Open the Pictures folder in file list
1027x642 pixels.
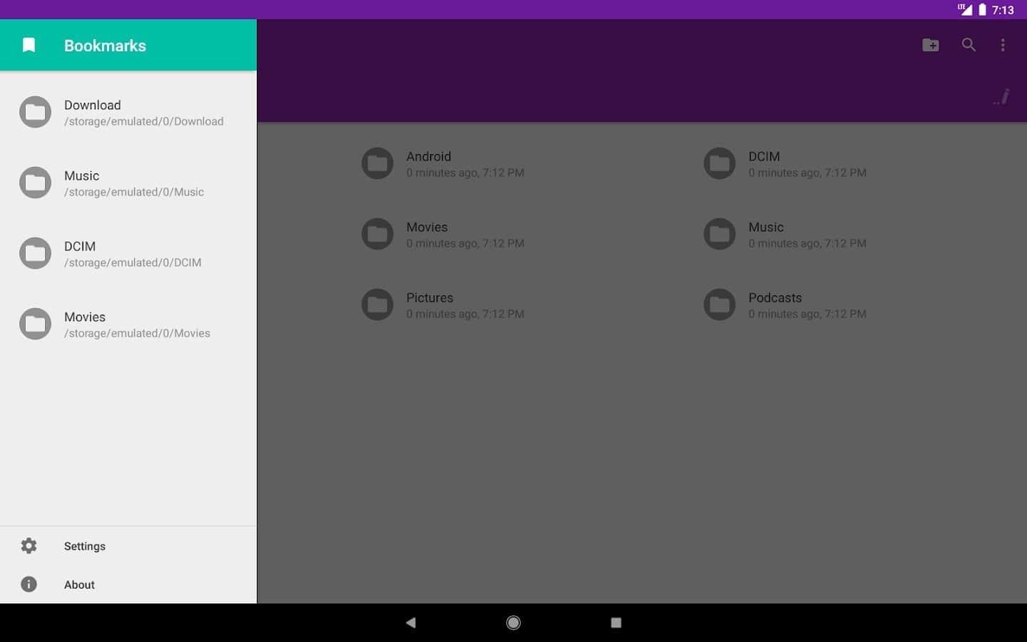pyautogui.click(x=429, y=305)
